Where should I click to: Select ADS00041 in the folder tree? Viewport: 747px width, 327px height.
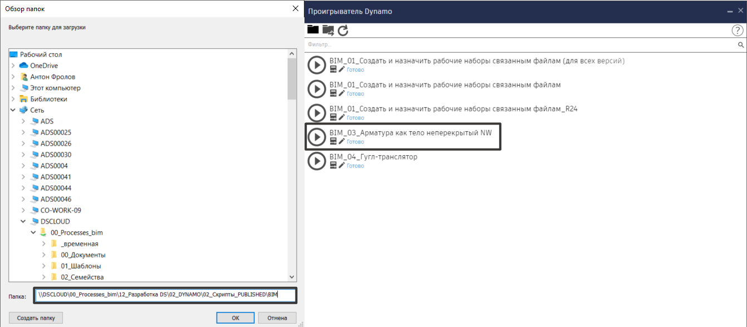click(x=56, y=177)
